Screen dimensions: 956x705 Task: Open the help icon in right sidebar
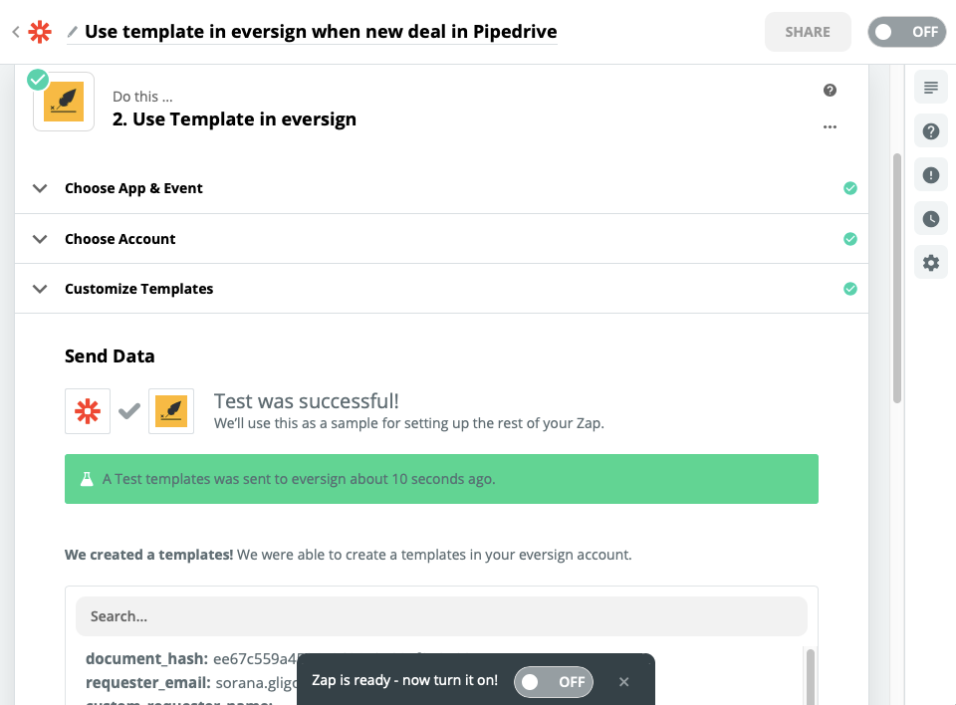pos(931,131)
